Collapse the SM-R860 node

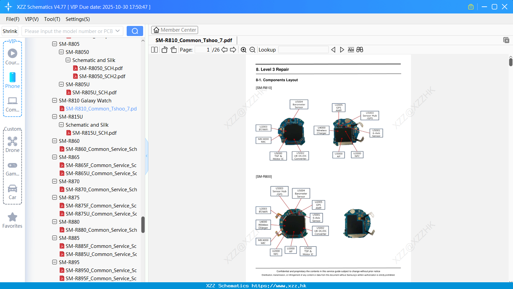pyautogui.click(x=55, y=141)
